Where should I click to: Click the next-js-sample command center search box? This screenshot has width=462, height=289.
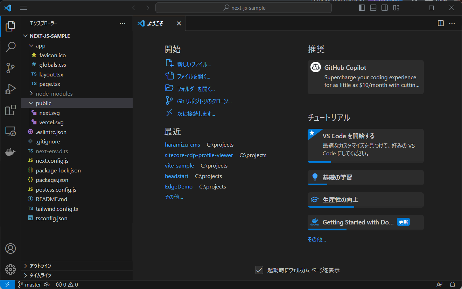244,8
